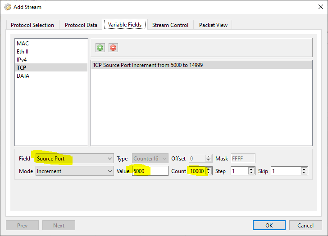This screenshot has width=328, height=236.
Task: Decrease Skip with the down arrow
Action: (304, 173)
